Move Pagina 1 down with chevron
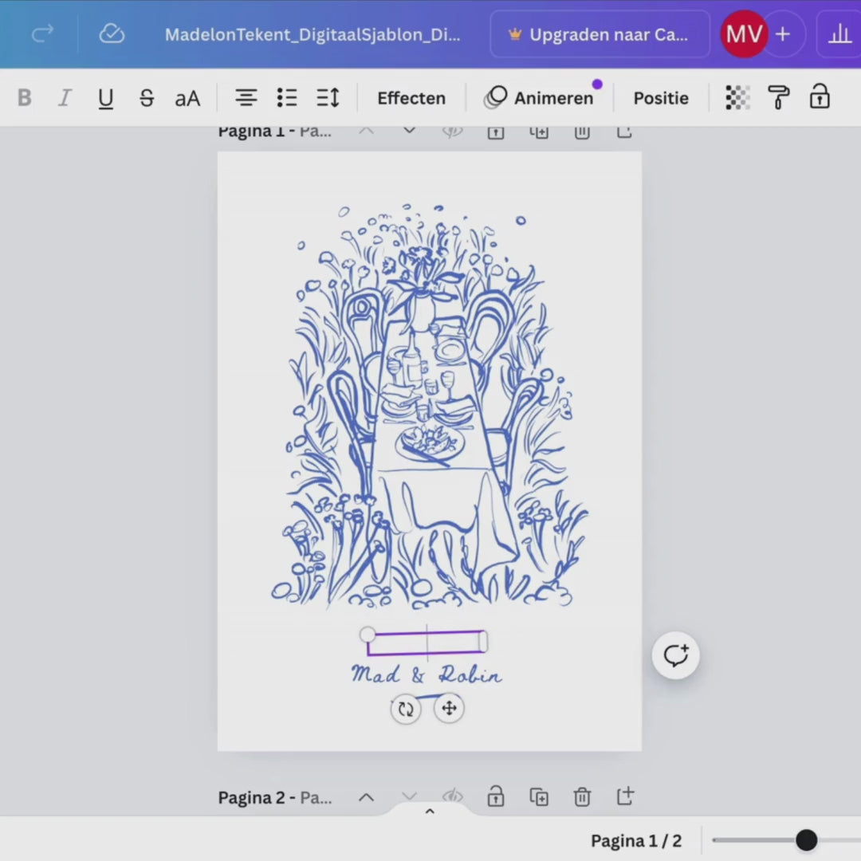This screenshot has height=861, width=861. (x=409, y=131)
